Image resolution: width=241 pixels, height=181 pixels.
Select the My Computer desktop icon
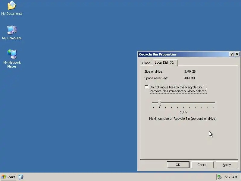[x=12, y=33]
